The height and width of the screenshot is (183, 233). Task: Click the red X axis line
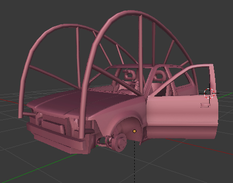[199, 146]
